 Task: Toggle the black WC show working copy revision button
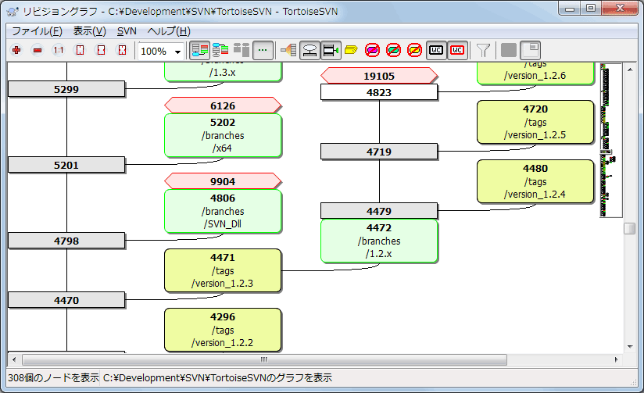[436, 51]
